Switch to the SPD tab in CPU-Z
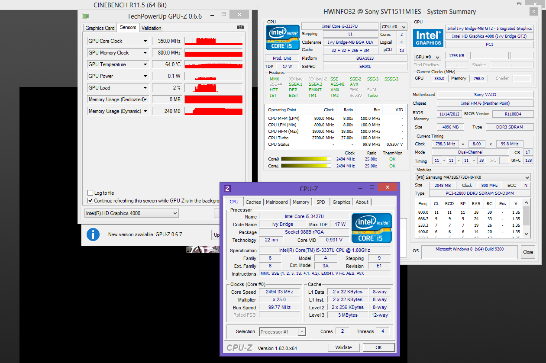546x363 pixels. point(321,202)
